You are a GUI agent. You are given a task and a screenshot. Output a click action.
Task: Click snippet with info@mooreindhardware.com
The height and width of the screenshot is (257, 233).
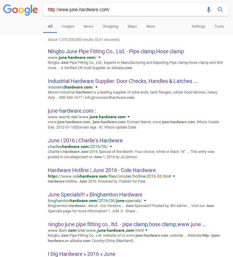133,95
